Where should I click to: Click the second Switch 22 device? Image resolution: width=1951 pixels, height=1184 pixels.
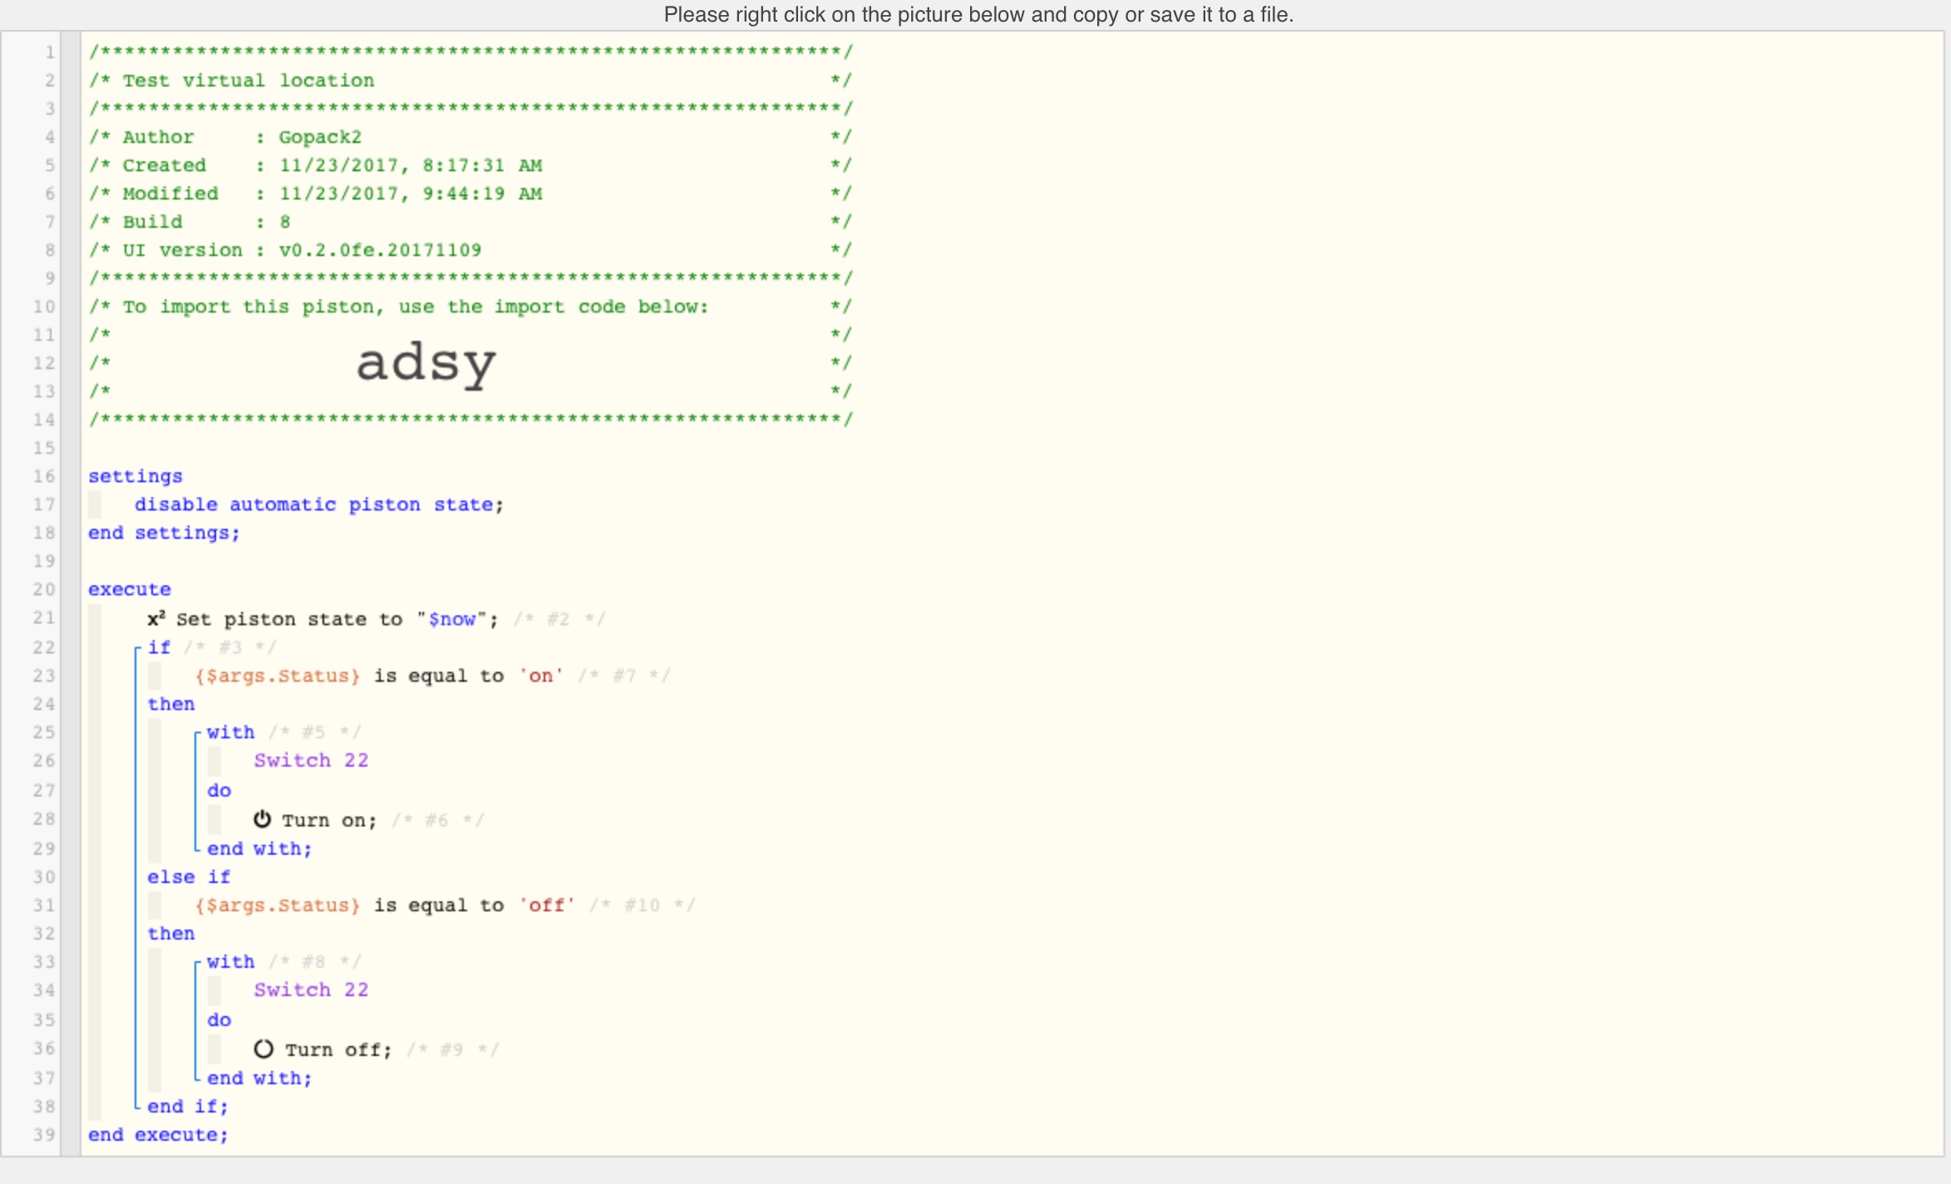[311, 989]
